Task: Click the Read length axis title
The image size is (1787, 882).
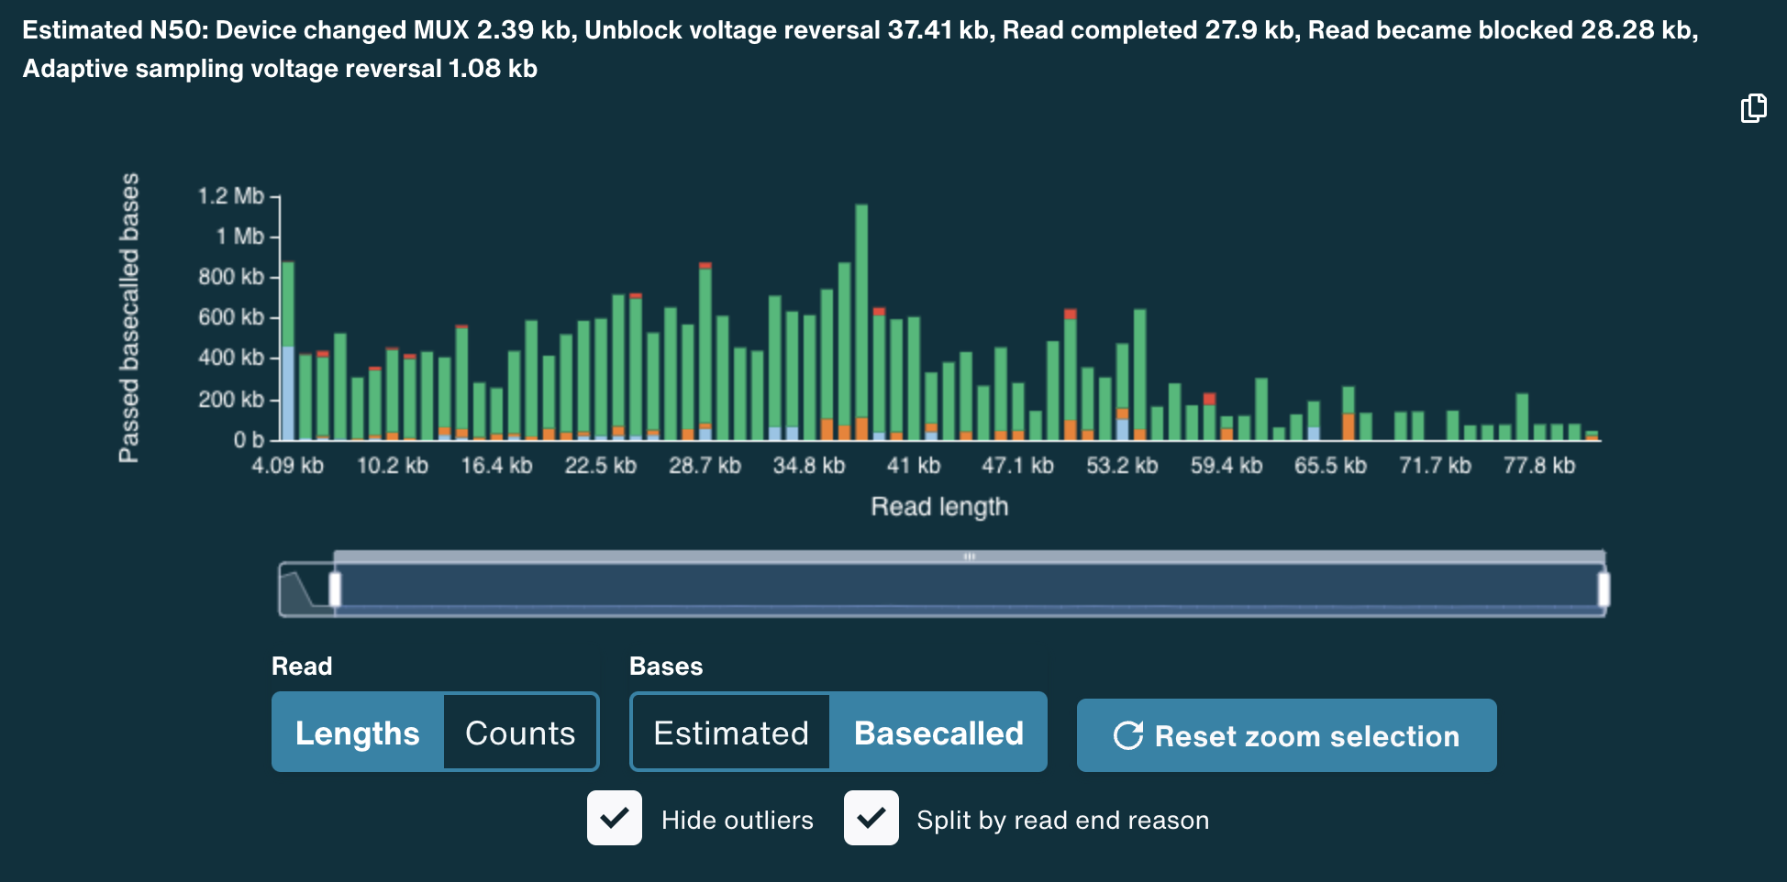Action: (939, 507)
